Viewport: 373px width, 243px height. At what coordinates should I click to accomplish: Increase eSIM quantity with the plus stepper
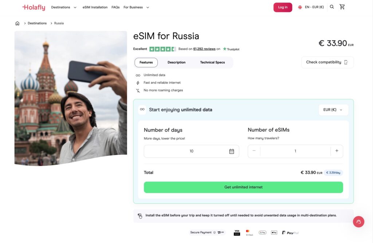click(x=337, y=151)
